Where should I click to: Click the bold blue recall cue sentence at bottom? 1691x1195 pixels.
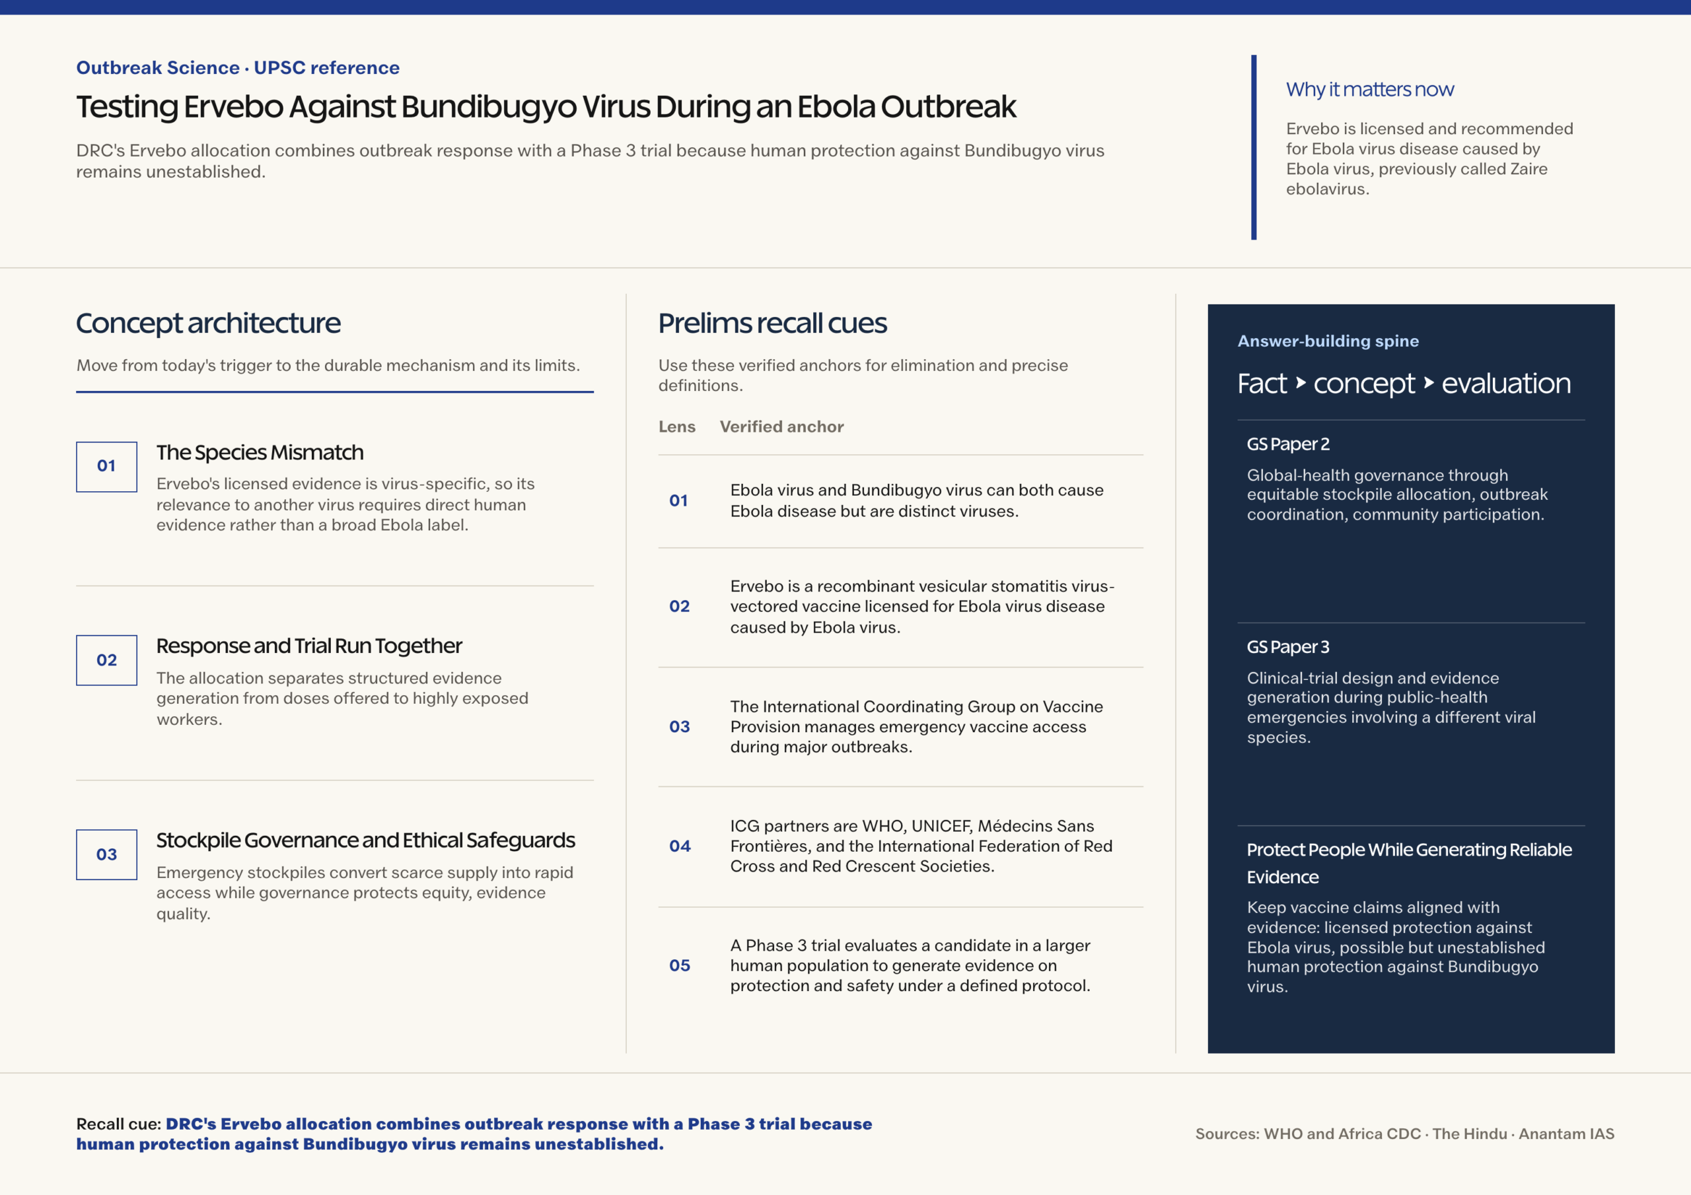(x=474, y=1134)
